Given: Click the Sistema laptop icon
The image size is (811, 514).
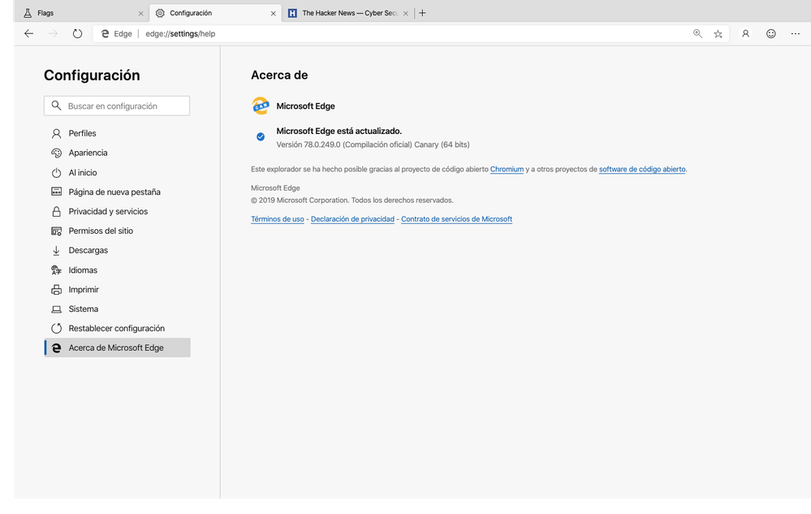Looking at the screenshot, I should click(56, 309).
